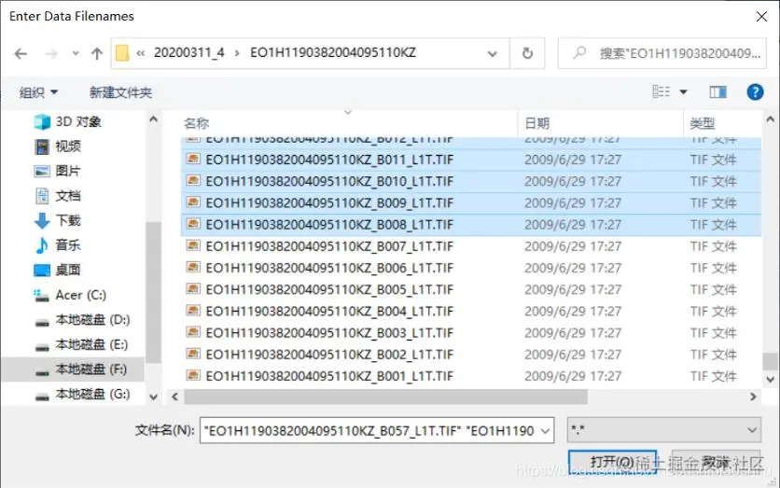Image resolution: width=780 pixels, height=488 pixels.
Task: Click the horizontal scrollbar thumb
Action: tap(385, 397)
